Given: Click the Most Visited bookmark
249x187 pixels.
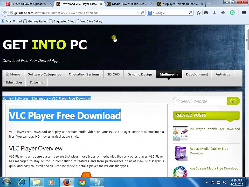Looking at the screenshot, I should tap(11, 21).
